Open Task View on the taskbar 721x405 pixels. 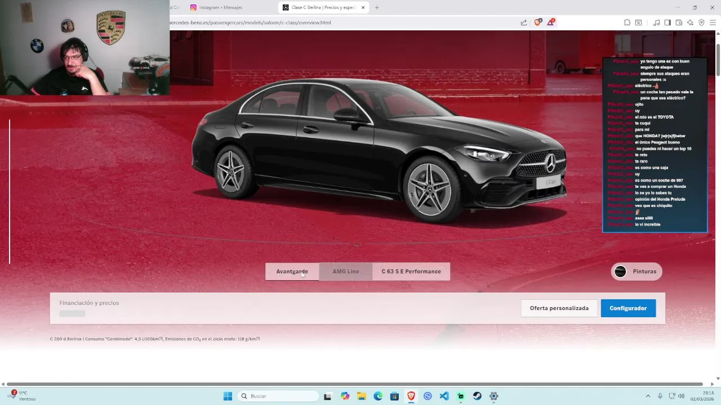(328, 396)
